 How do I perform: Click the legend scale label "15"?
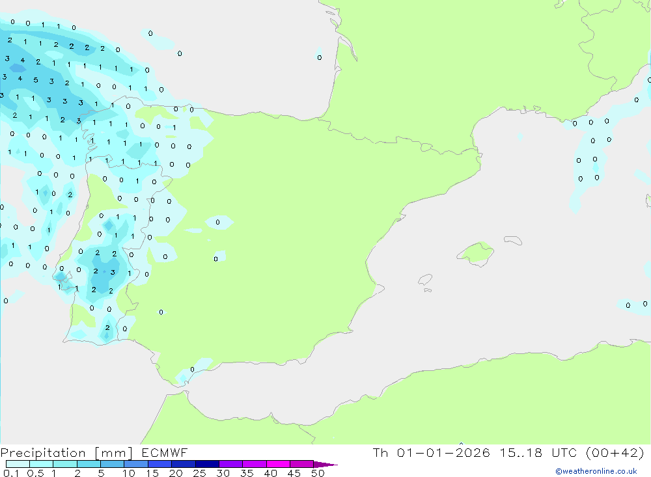152,473
